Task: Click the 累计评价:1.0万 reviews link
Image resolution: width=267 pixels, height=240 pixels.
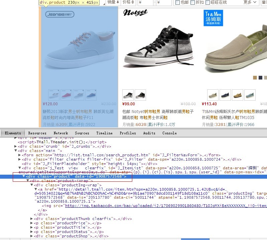Action: pos(161,125)
